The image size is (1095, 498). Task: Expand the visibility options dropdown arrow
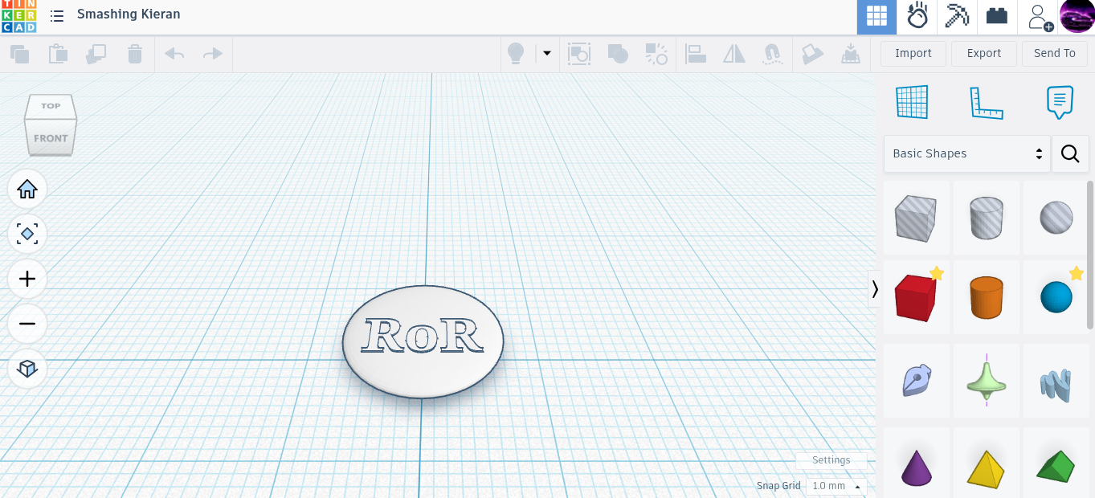click(x=547, y=54)
